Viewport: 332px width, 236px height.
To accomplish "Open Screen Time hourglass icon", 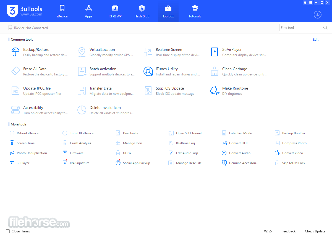I will click(12, 143).
